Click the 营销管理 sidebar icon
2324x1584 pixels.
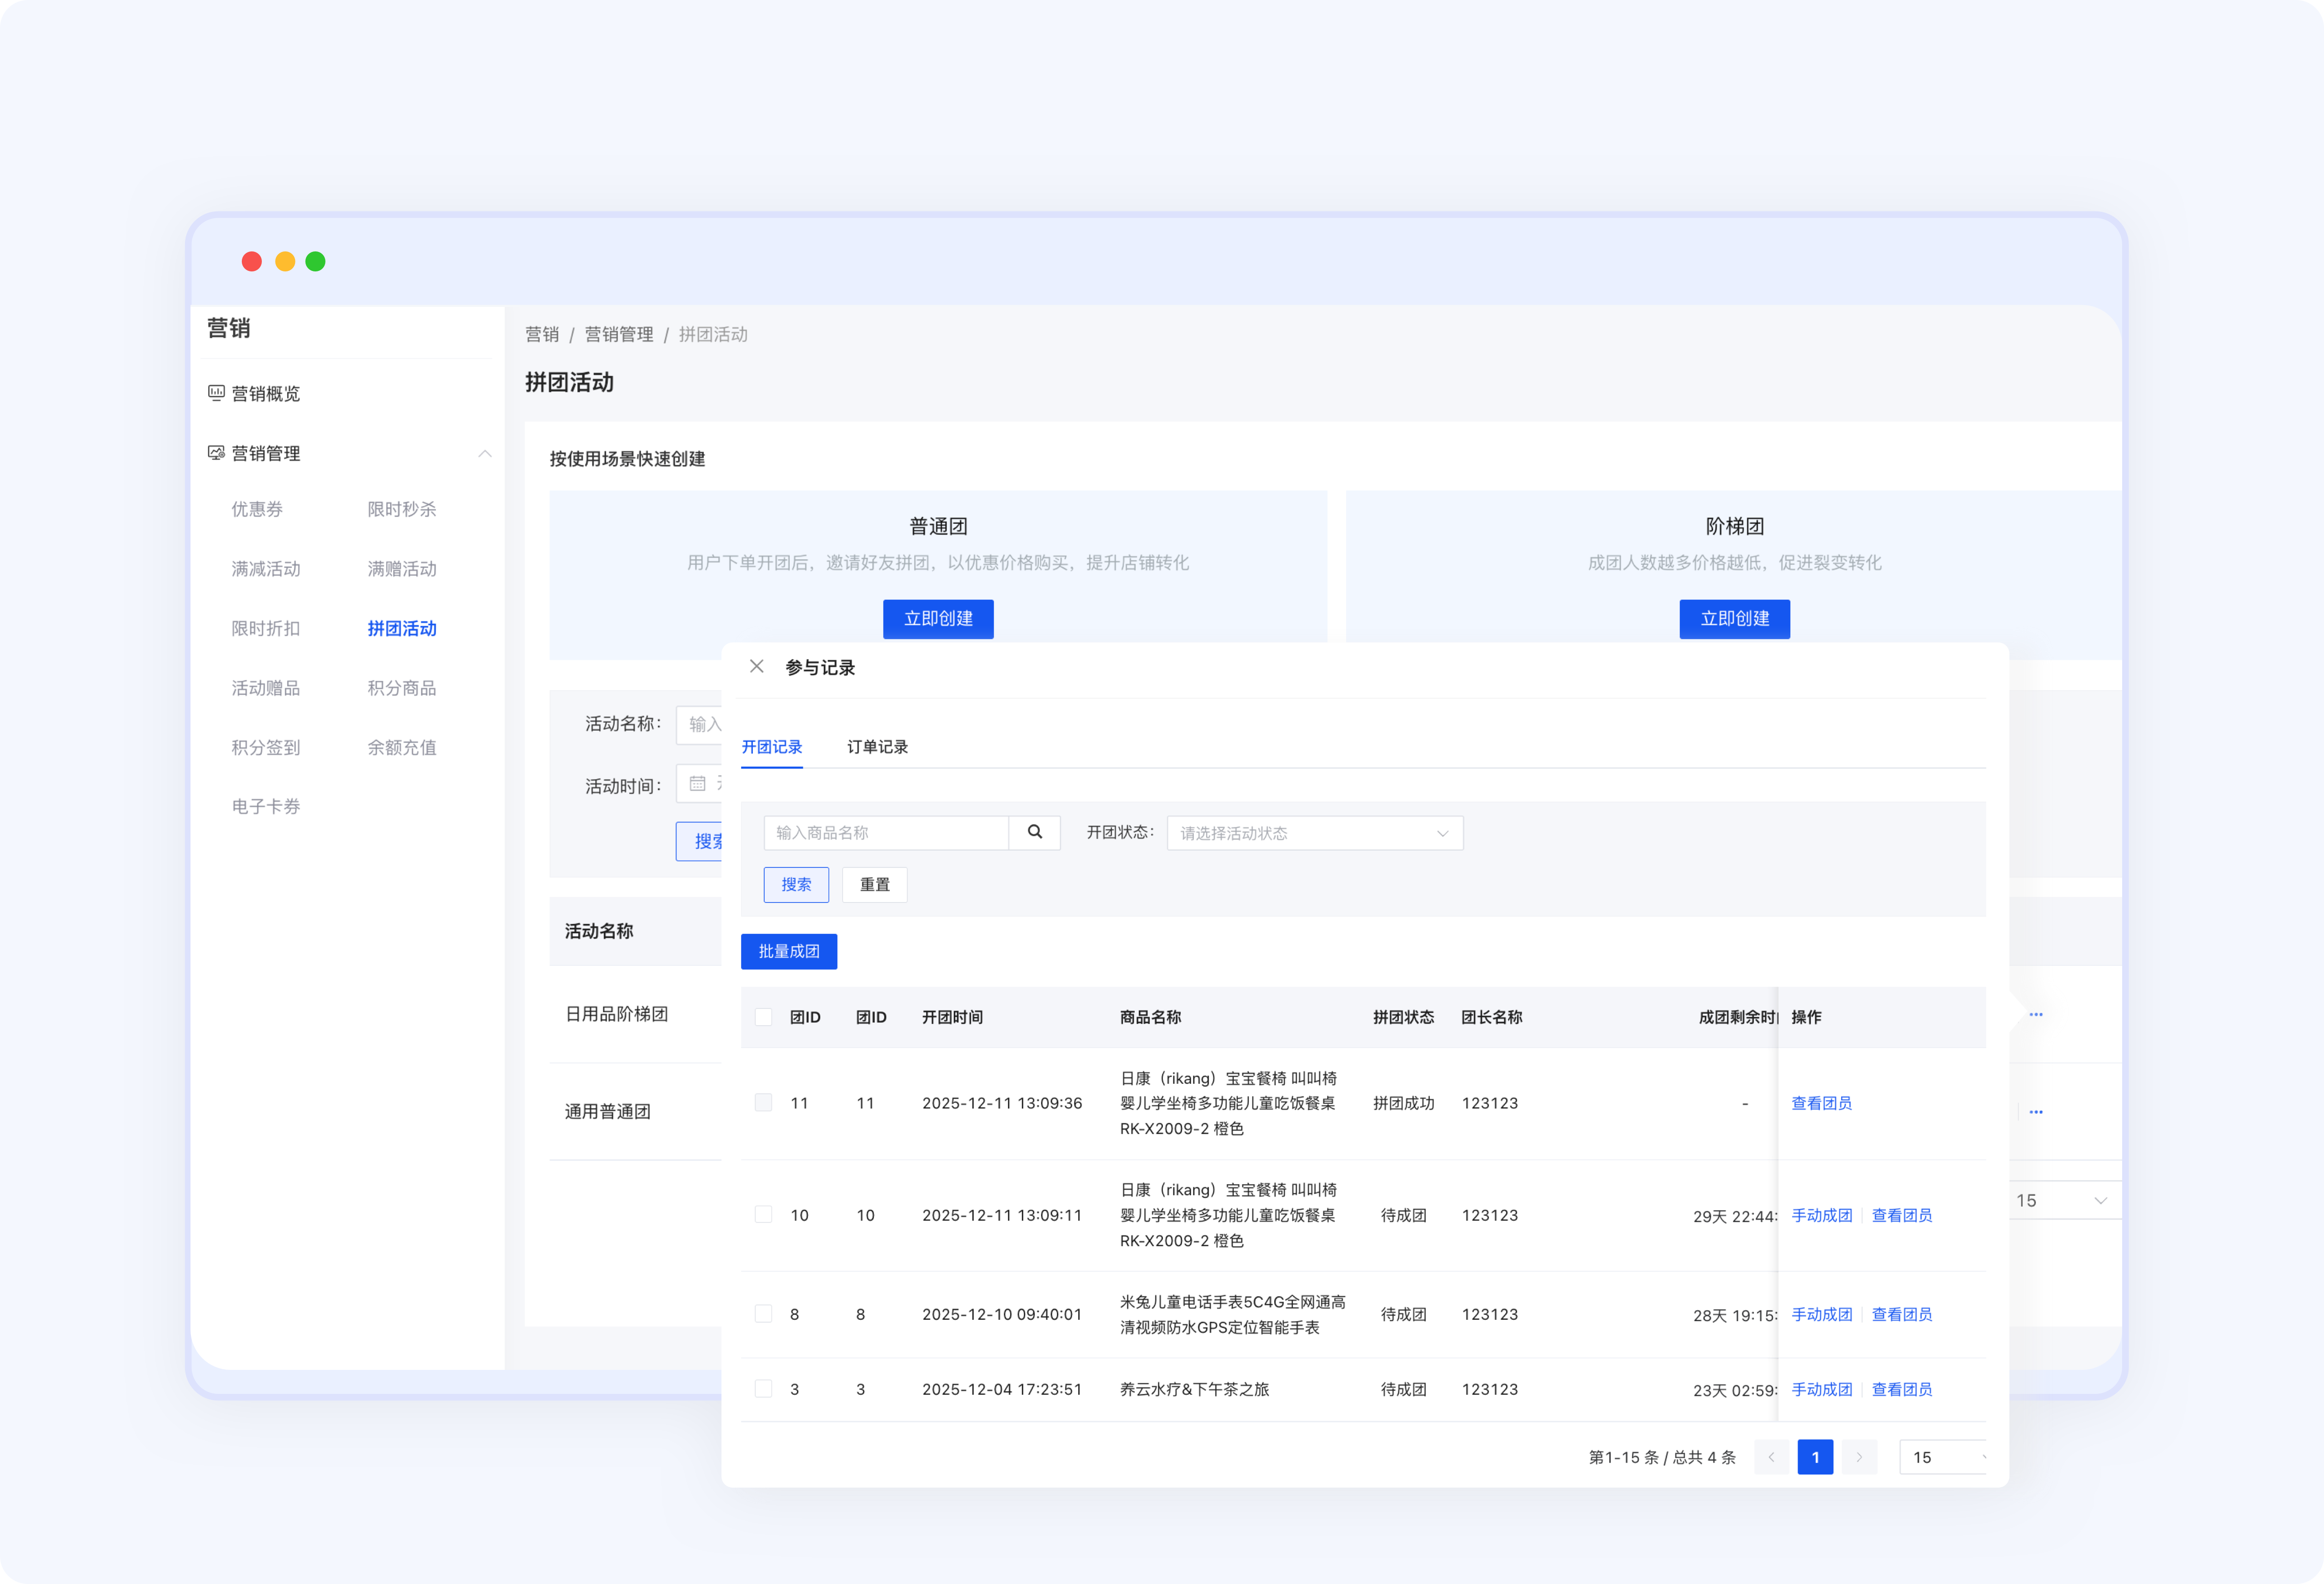click(216, 453)
